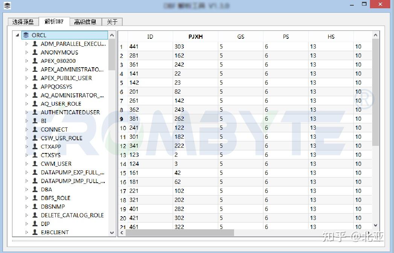Click the app logo icon in the title bar
The image size is (394, 253).
(x=7, y=5)
